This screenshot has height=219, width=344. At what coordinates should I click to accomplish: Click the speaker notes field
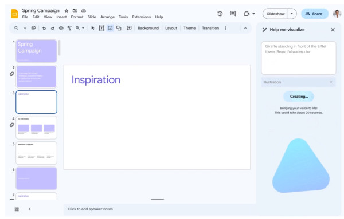coord(159,209)
